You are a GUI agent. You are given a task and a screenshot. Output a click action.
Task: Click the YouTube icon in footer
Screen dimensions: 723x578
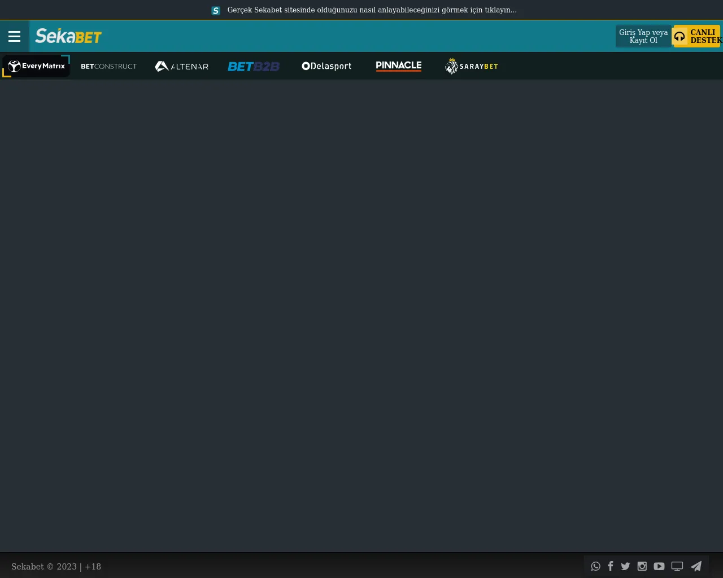click(x=659, y=566)
